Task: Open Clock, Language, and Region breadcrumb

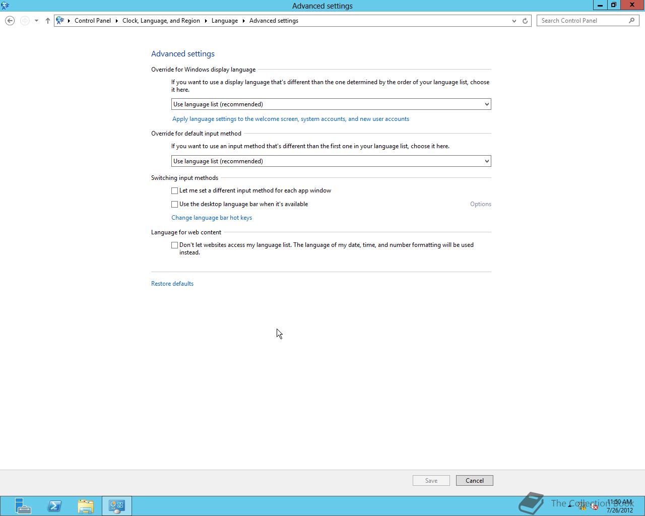Action: click(x=161, y=21)
